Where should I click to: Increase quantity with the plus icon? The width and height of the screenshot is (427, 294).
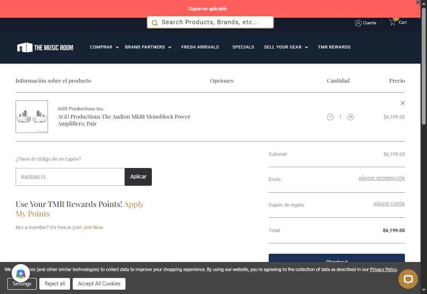coord(350,117)
